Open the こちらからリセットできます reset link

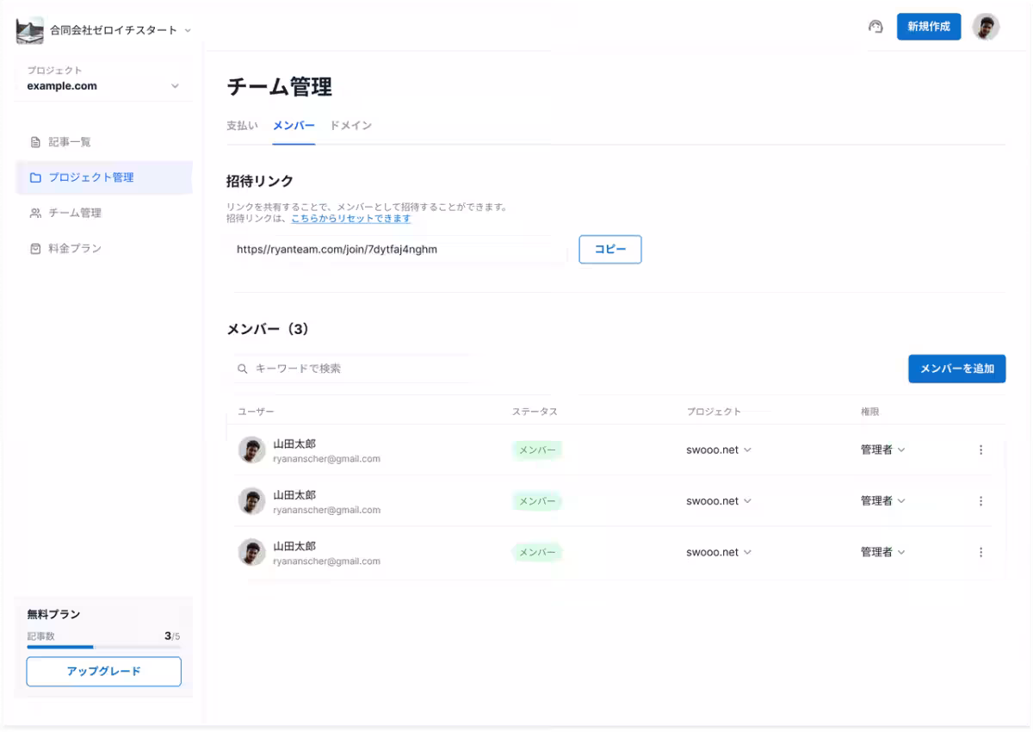coord(350,219)
